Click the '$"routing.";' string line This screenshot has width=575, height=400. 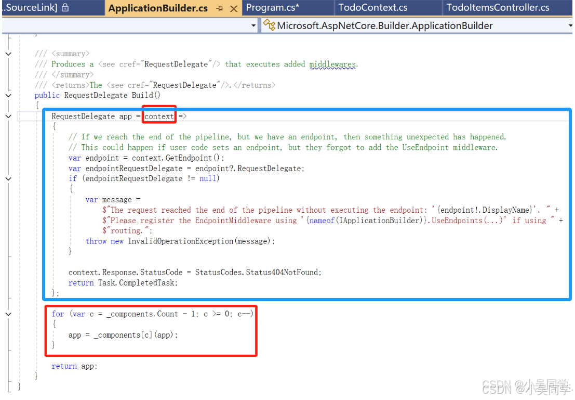pyautogui.click(x=127, y=230)
